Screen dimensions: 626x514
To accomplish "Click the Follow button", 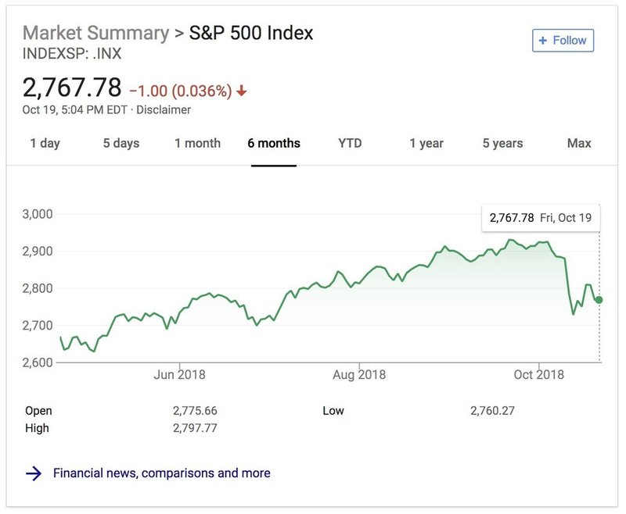I will point(563,41).
